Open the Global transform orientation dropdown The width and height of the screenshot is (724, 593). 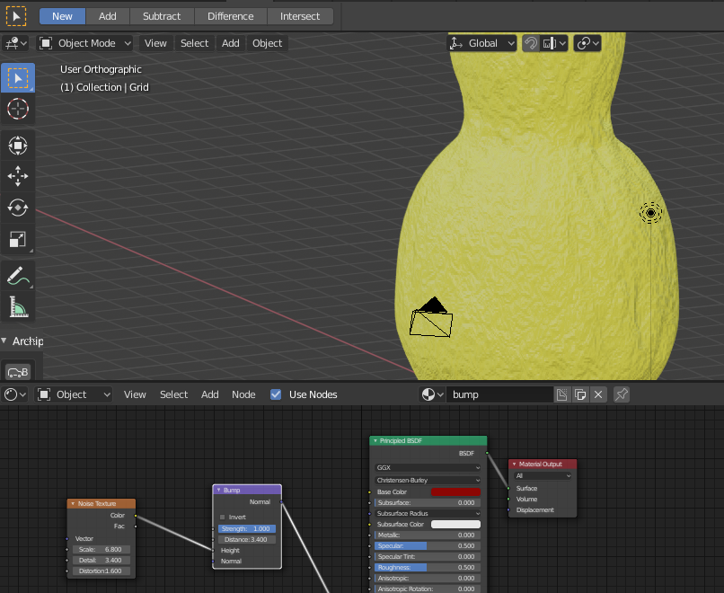(x=482, y=43)
